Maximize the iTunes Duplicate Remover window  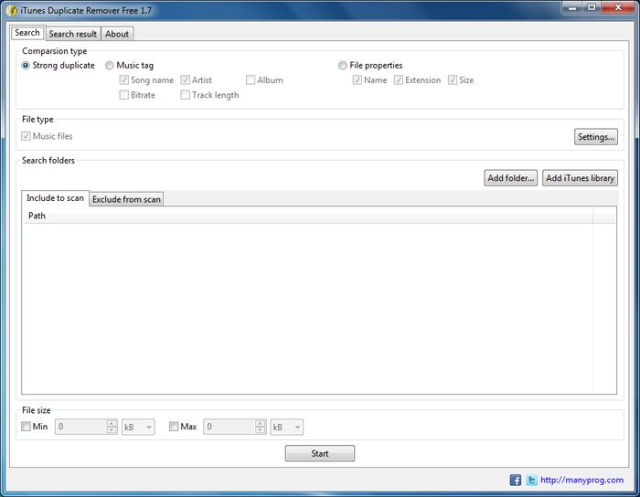pos(592,7)
